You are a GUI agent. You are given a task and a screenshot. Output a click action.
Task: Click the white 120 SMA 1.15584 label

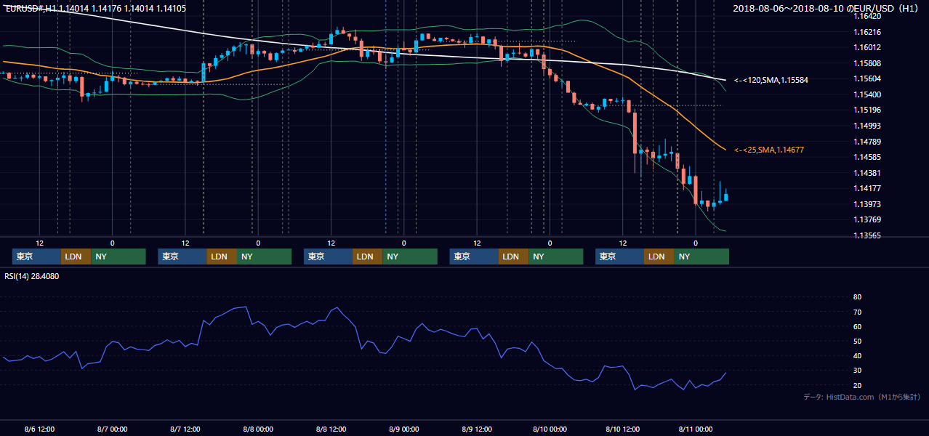pyautogui.click(x=771, y=80)
